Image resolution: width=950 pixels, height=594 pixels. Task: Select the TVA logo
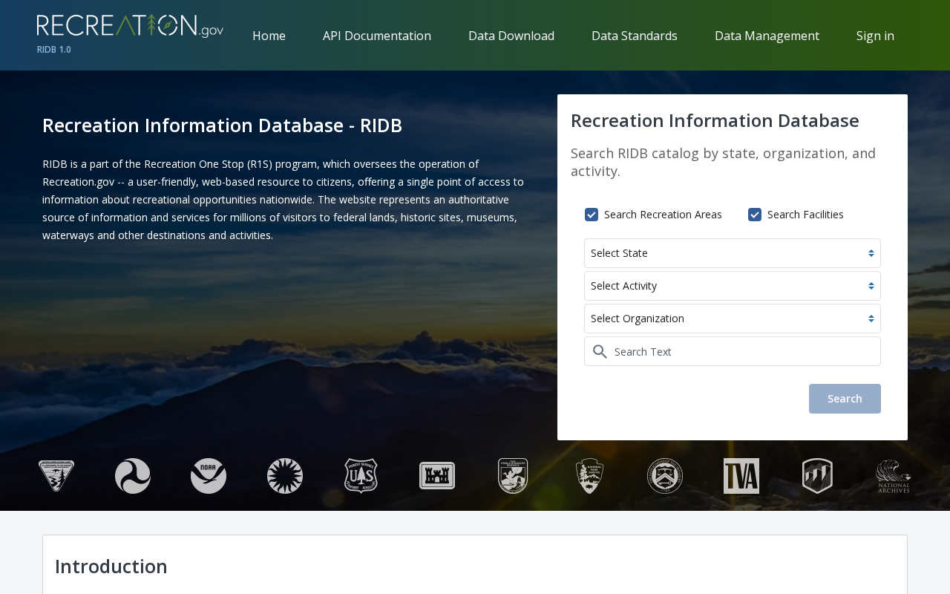[741, 476]
